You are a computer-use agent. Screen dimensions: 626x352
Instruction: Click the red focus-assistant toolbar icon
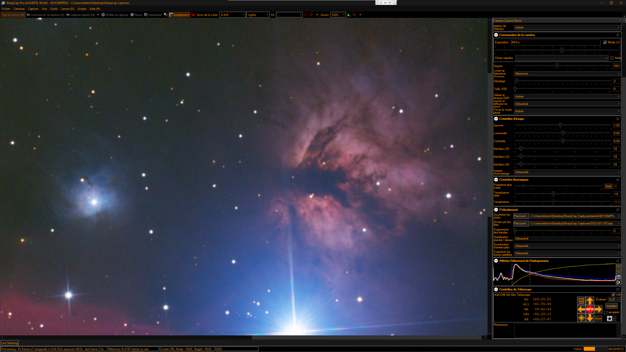354,15
